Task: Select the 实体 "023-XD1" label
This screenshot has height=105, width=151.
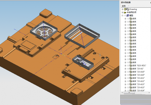Action: tap(139, 66)
